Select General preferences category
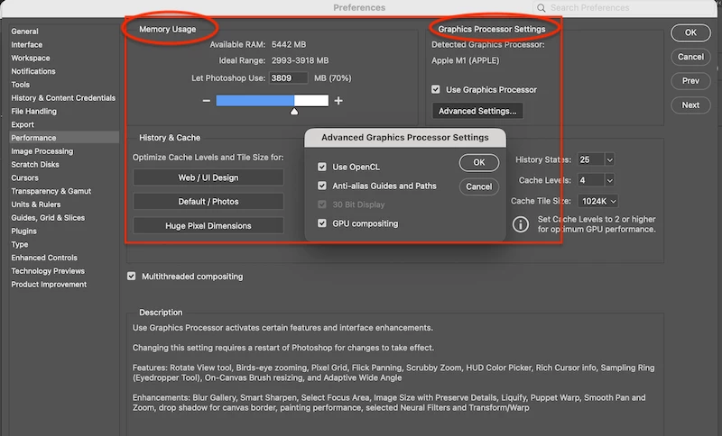The height and width of the screenshot is (436, 722). click(25, 32)
